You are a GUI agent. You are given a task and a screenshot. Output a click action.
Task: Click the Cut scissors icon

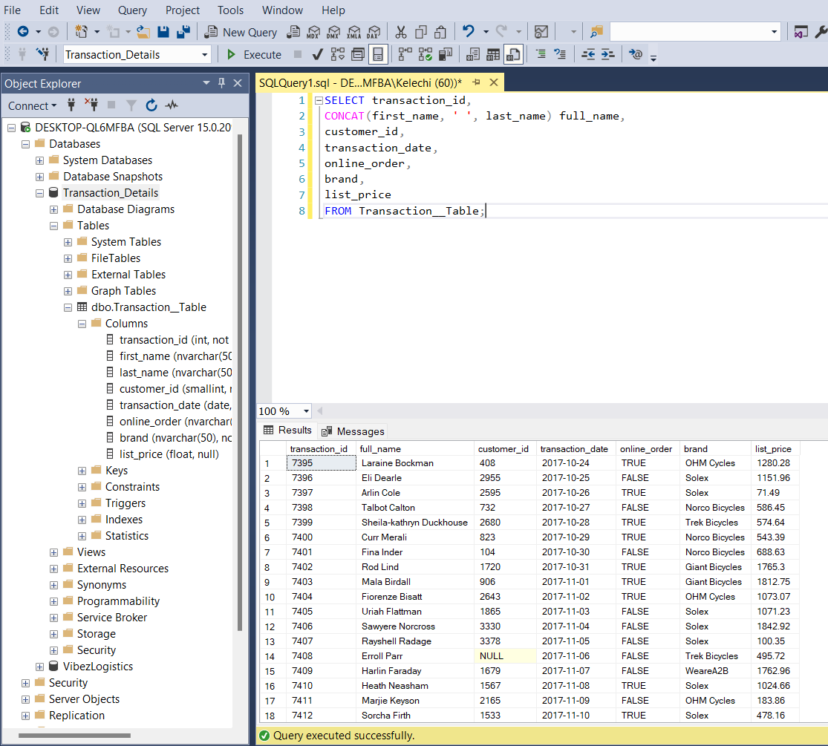pyautogui.click(x=401, y=32)
